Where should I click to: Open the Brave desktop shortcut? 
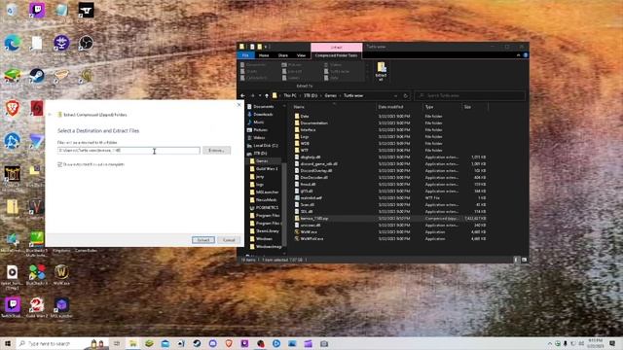13,109
